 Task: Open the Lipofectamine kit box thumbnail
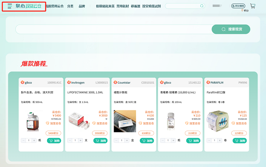pyautogui.click(x=79, y=121)
